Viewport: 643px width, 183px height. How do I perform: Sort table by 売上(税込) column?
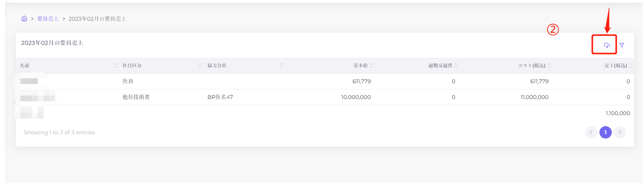(630, 66)
